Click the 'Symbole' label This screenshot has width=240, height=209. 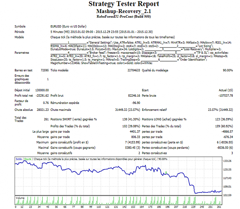(x=20, y=26)
